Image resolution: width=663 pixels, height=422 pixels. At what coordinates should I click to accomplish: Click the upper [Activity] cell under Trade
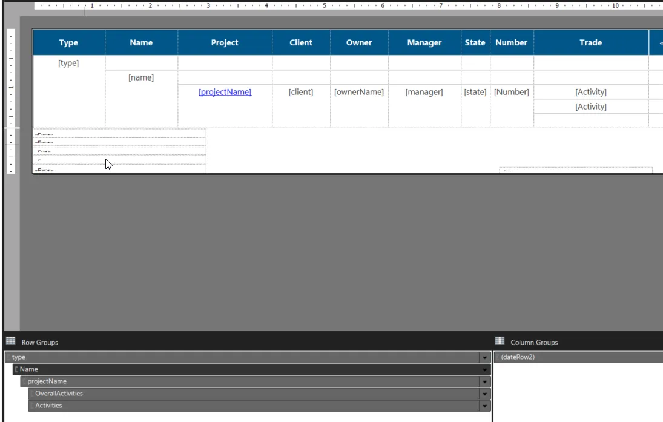591,92
